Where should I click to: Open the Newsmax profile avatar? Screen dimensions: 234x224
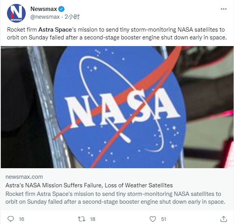coord(16,13)
